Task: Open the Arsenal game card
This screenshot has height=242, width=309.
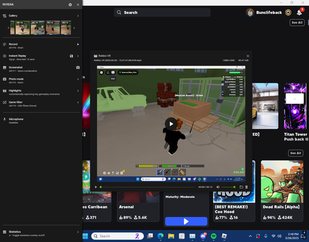Action: tap(138, 206)
